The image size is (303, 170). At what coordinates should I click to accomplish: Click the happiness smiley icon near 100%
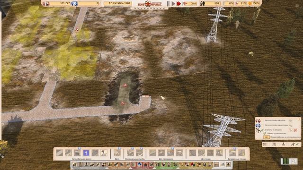click(250, 3)
